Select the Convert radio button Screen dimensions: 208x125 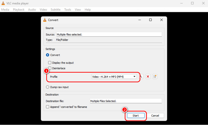pyautogui.click(x=48, y=55)
